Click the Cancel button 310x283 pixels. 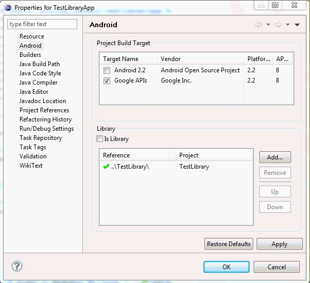[277, 267]
